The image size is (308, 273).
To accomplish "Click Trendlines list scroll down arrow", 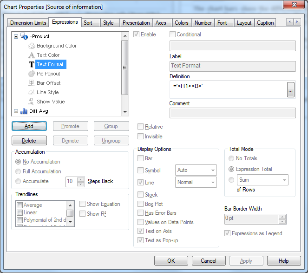I will click(x=70, y=222).
